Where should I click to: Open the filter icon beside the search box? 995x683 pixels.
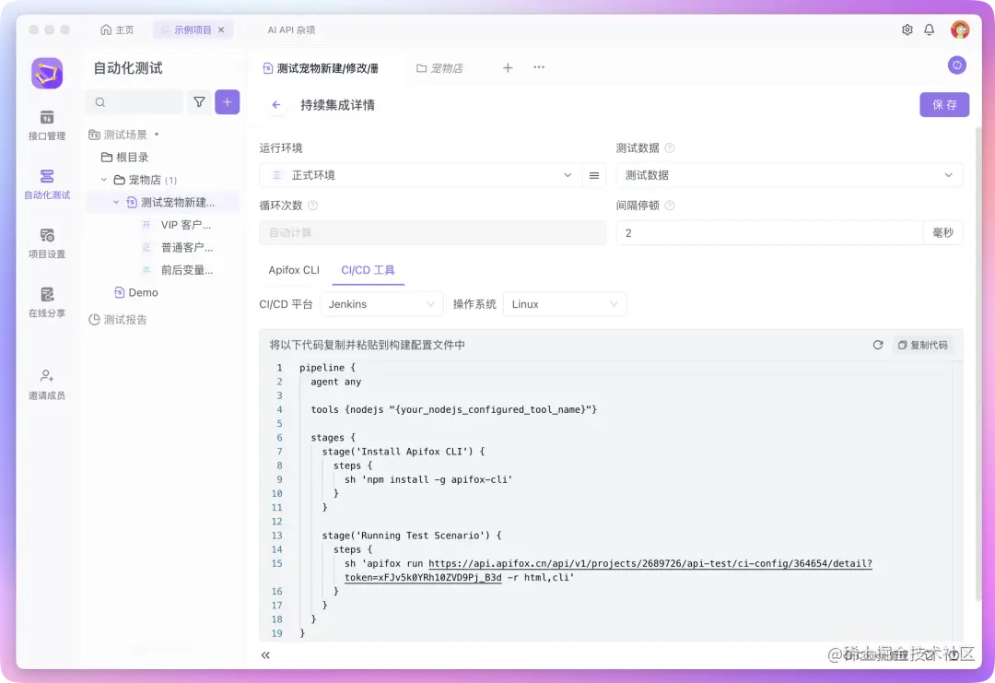tap(199, 101)
